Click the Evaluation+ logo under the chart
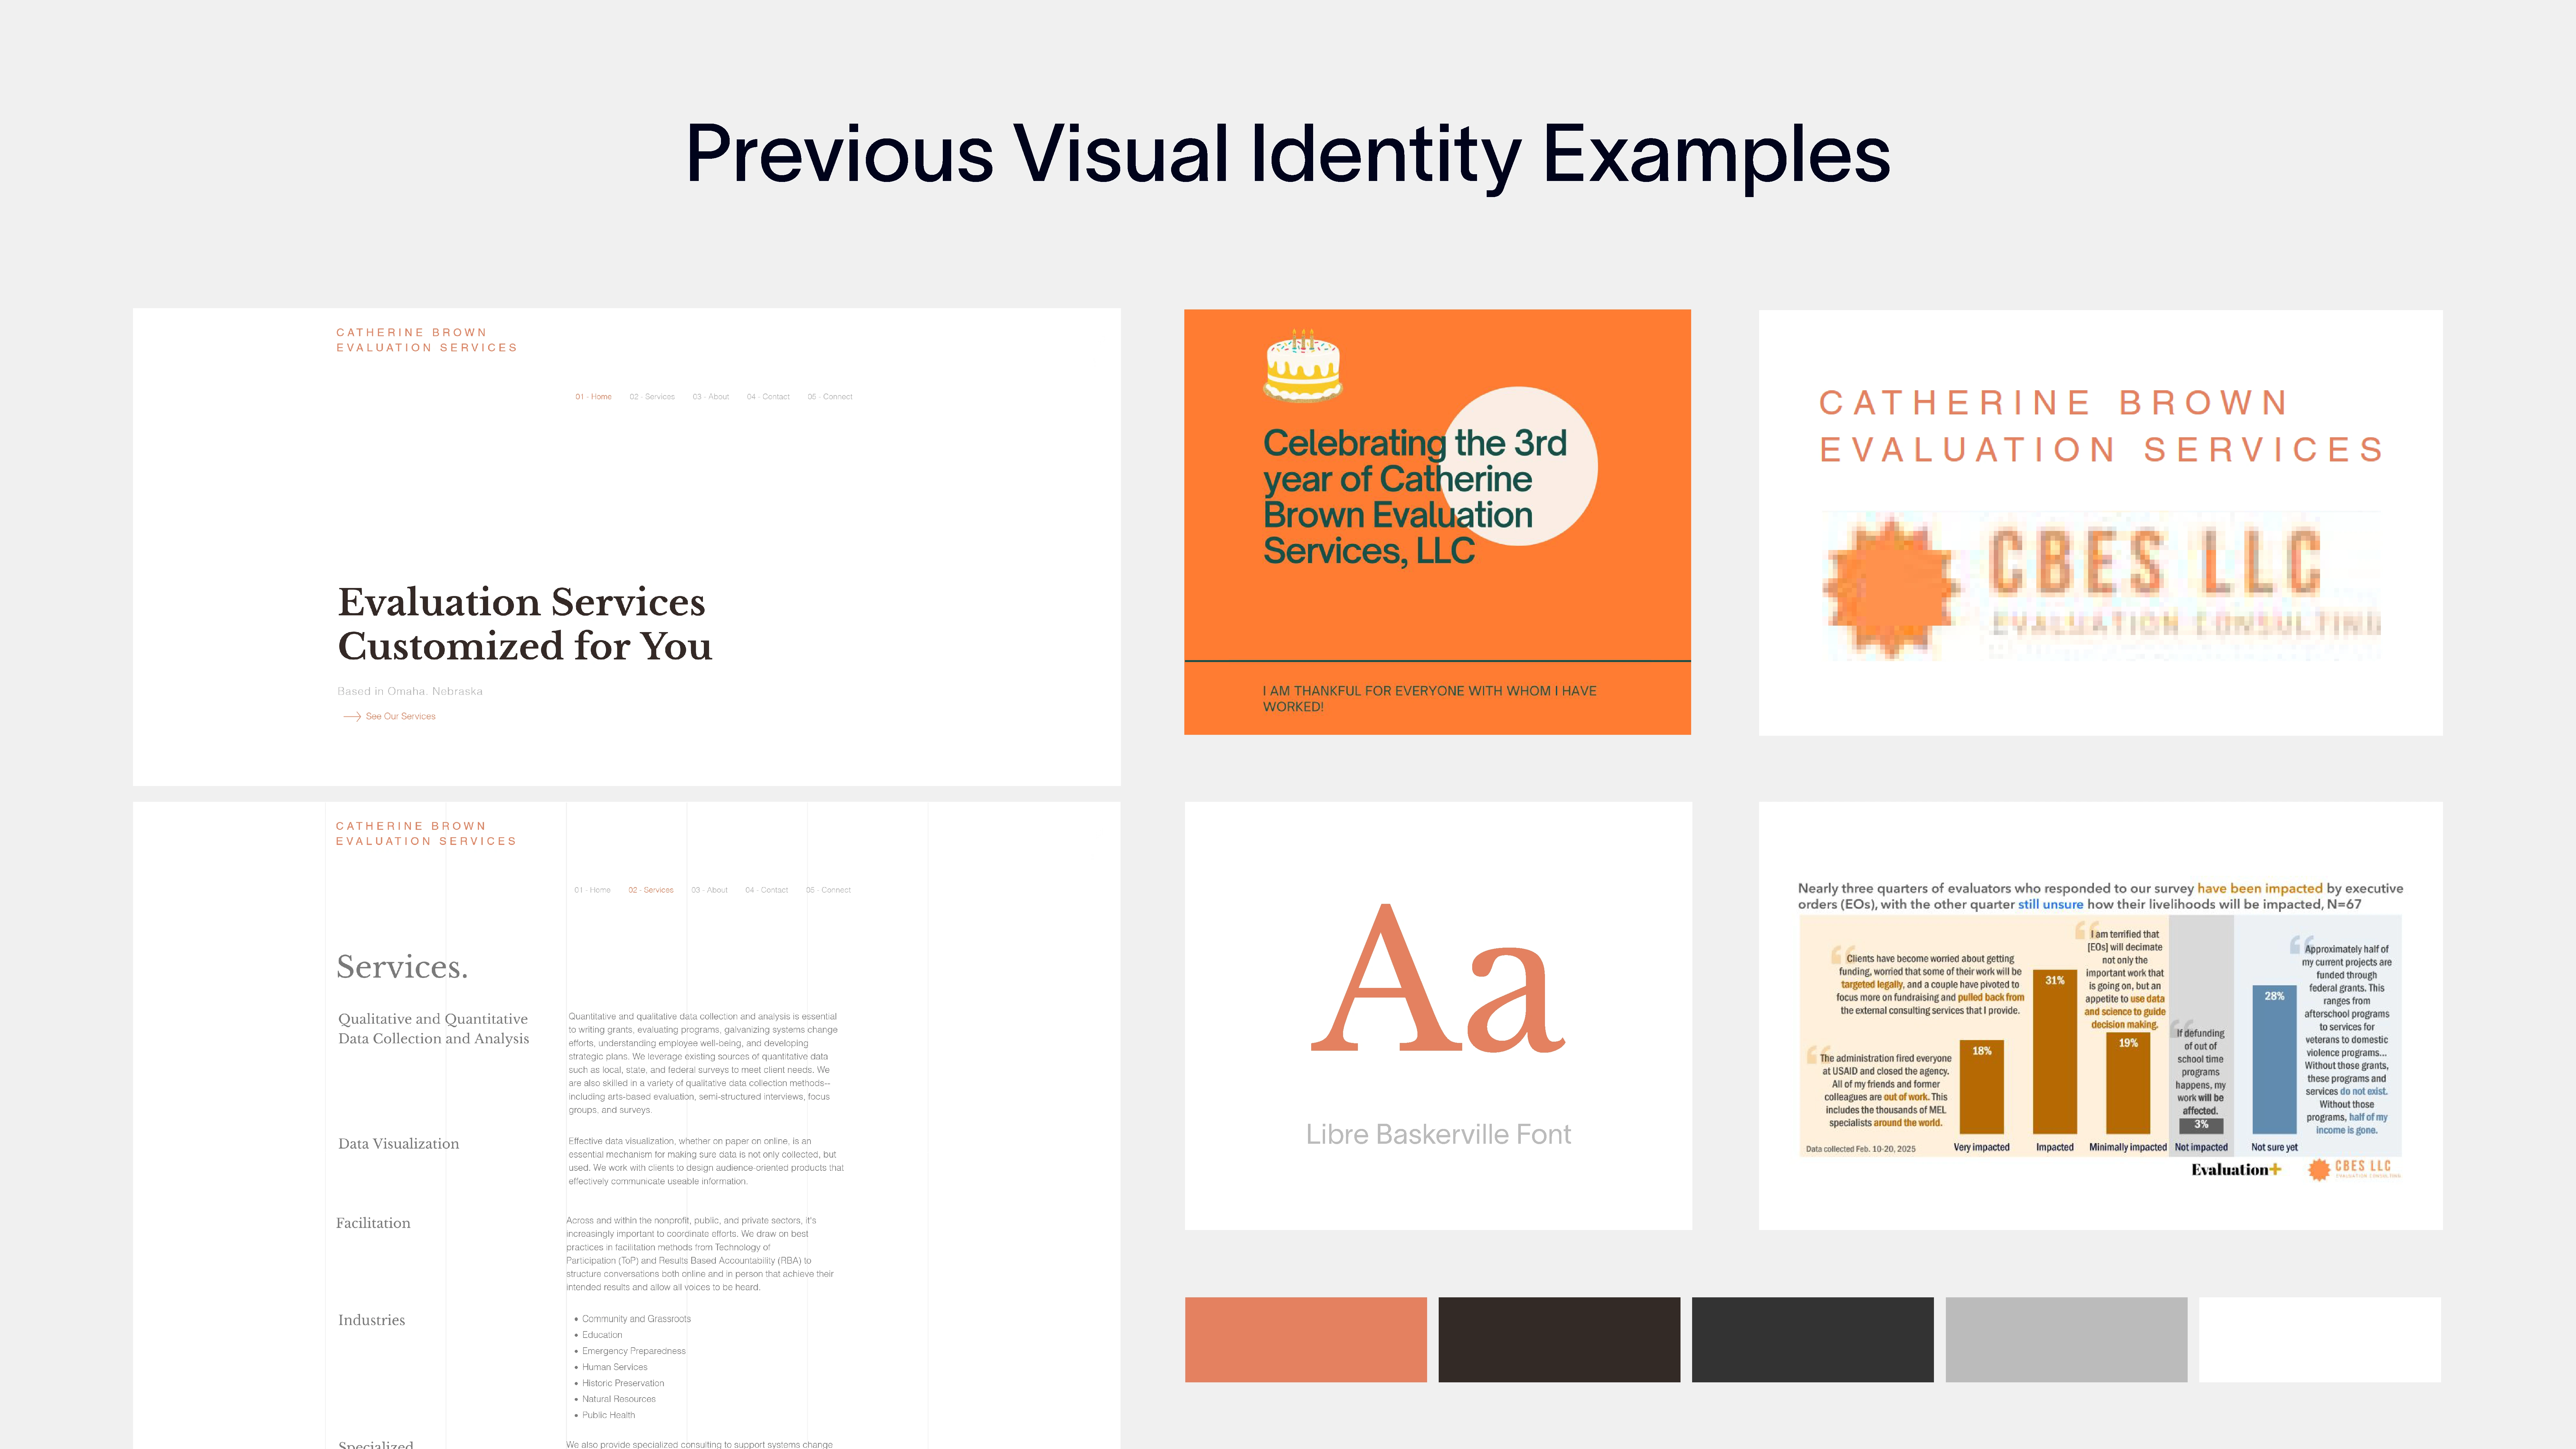Viewport: 2576px width, 1449px height. click(2236, 1169)
